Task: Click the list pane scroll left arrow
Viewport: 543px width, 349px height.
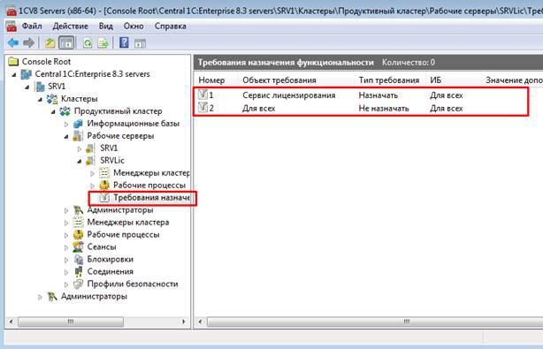Action: tap(200, 322)
